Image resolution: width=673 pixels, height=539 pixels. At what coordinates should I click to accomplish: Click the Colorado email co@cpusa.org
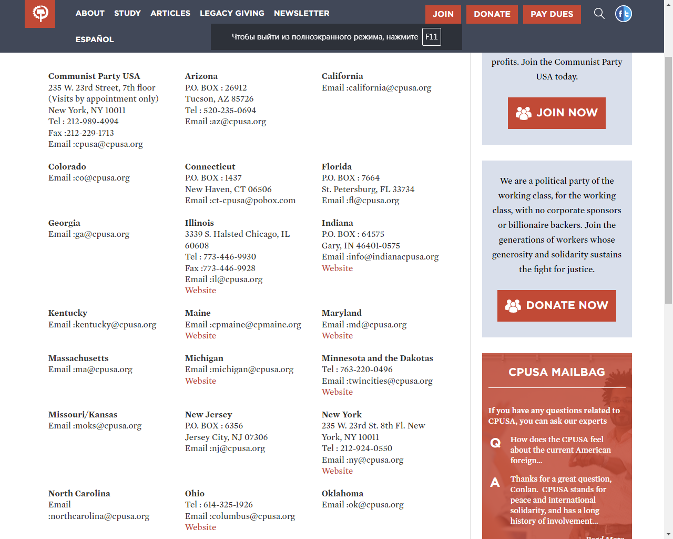coord(101,178)
